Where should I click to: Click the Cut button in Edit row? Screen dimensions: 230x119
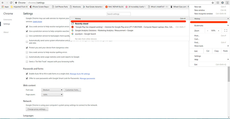click(208, 51)
